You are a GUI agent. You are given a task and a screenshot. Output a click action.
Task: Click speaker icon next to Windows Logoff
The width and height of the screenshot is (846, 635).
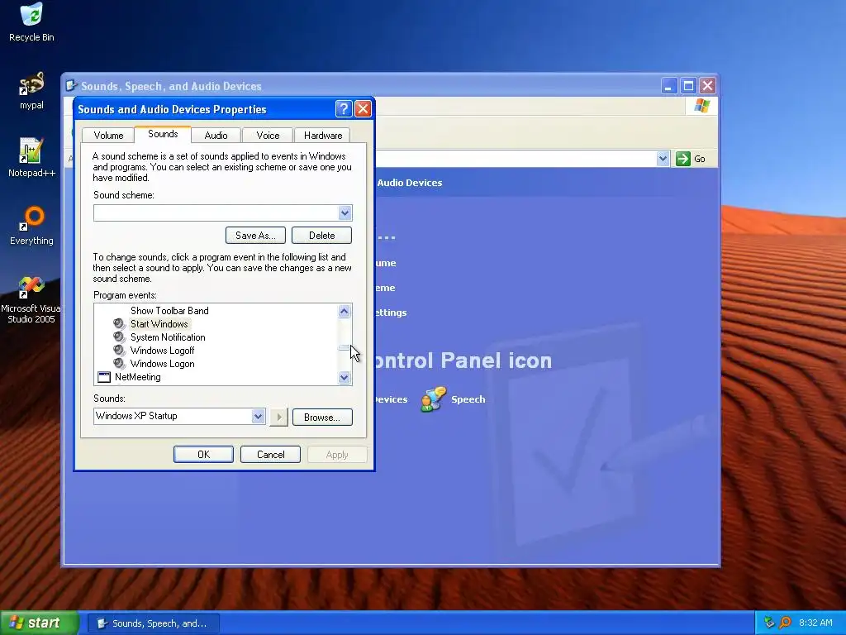[x=119, y=351]
